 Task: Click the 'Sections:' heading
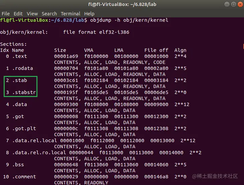pyautogui.click(x=13, y=44)
